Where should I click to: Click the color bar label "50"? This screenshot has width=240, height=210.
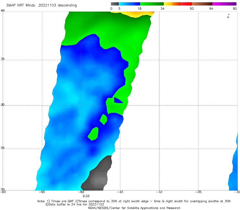192,8
